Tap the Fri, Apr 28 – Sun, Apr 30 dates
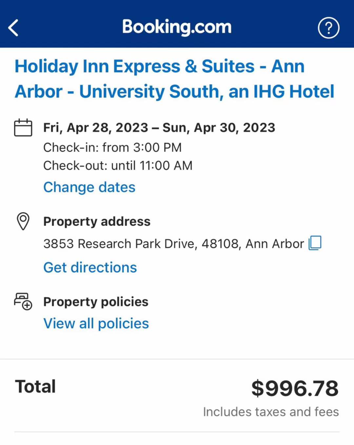 pyautogui.click(x=159, y=128)
